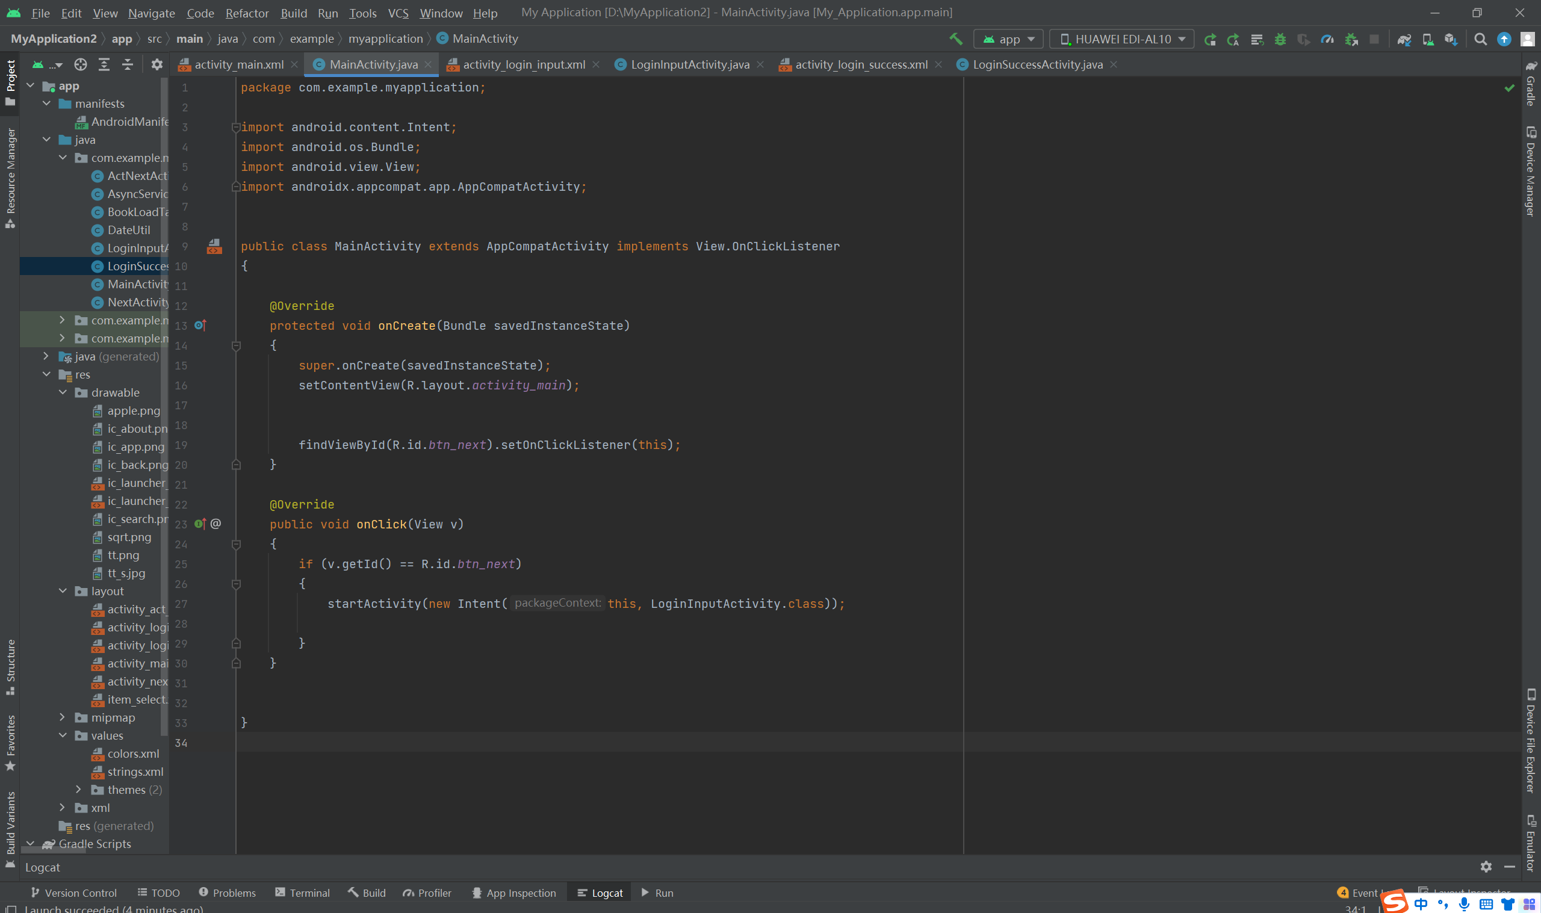Open the HUAWEI EDI-AL10 device dropdown

1122,39
